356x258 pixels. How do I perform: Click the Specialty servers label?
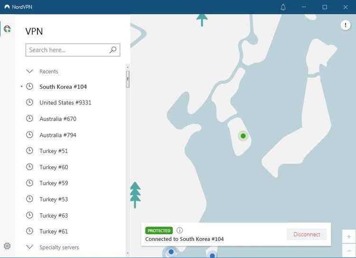coord(59,247)
